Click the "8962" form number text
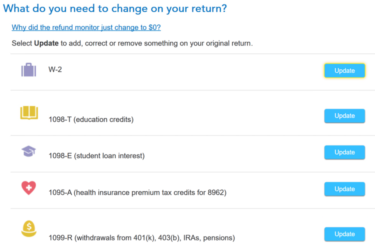The image size is (375, 251). click(x=217, y=193)
